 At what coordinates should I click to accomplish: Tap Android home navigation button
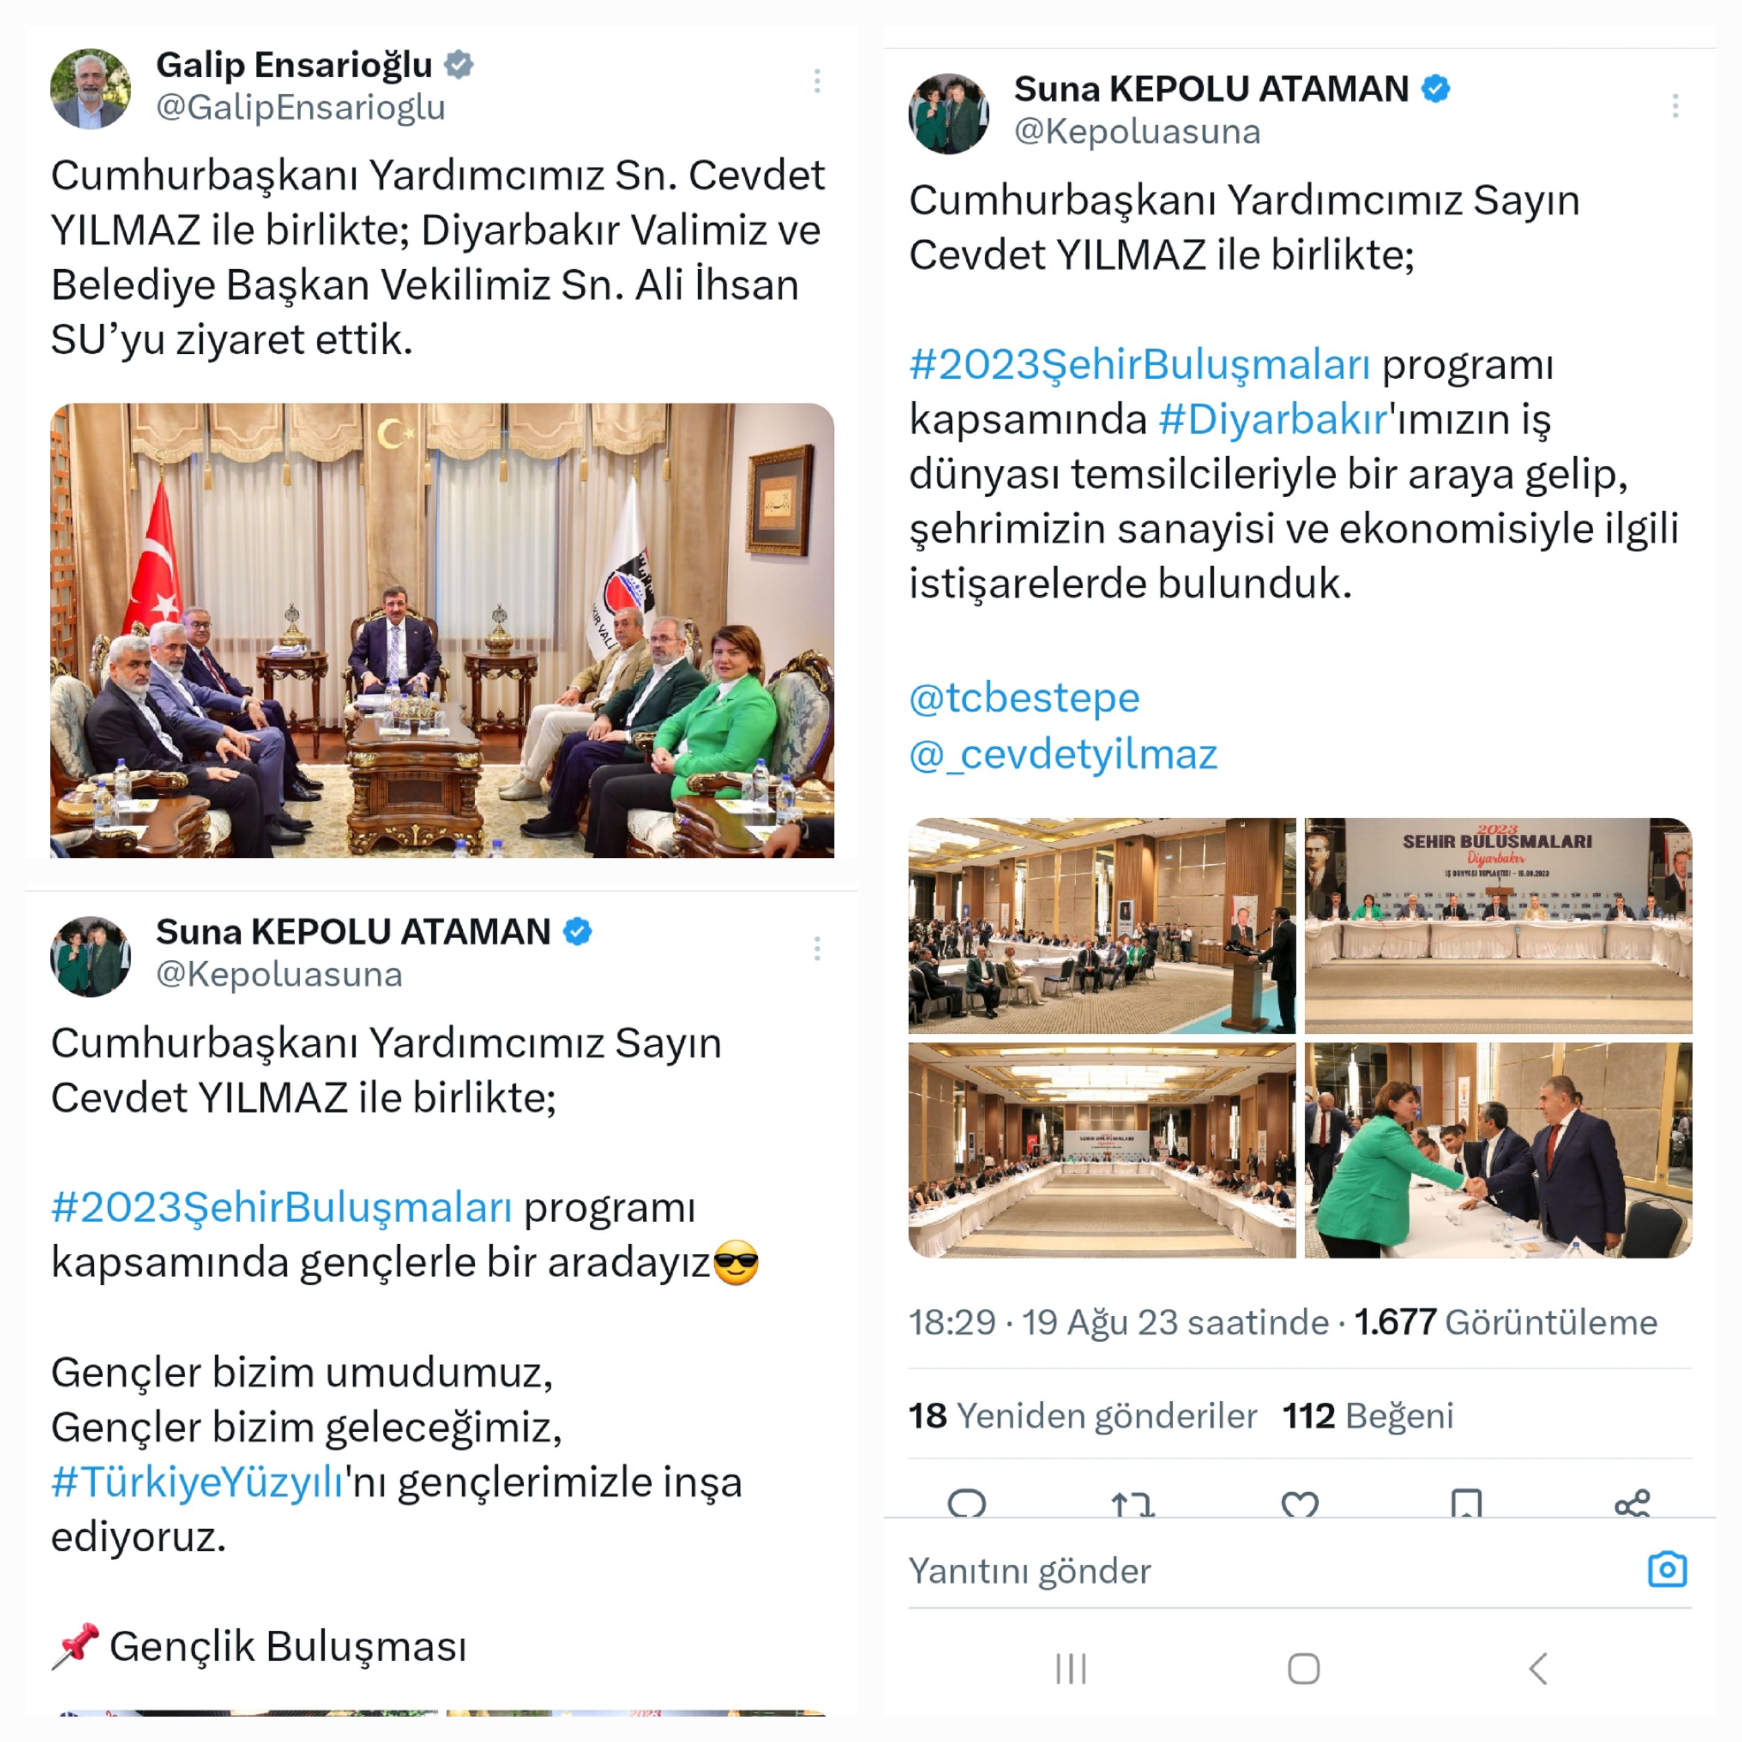coord(1304,1668)
